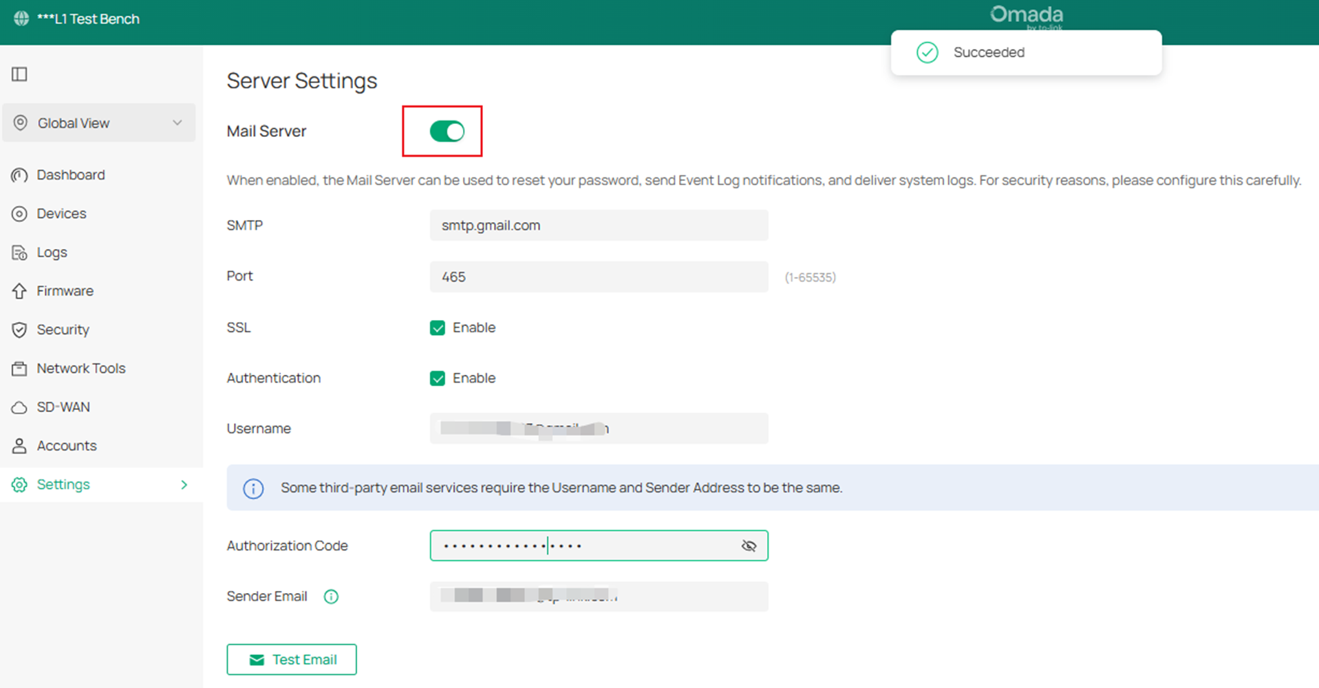Click the Logs icon in the sidebar

point(19,252)
